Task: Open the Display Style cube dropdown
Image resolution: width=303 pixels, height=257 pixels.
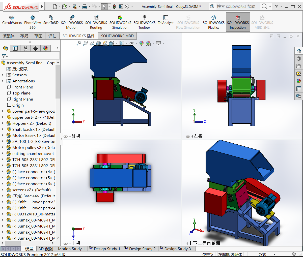Action: click(x=122, y=43)
